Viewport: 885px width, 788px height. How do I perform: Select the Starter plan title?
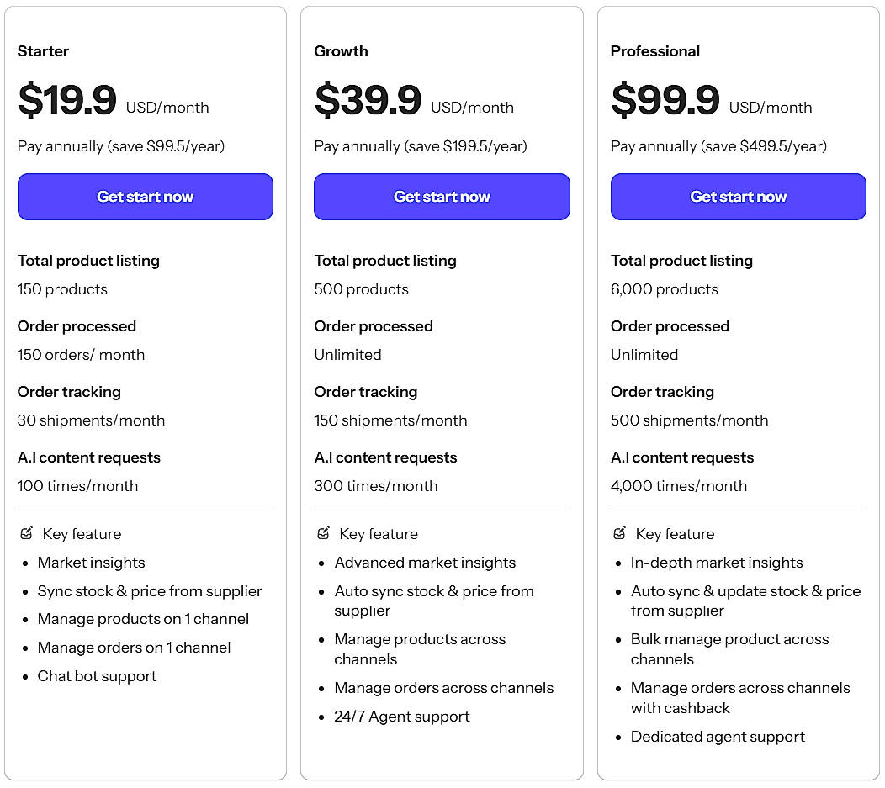pyautogui.click(x=43, y=51)
